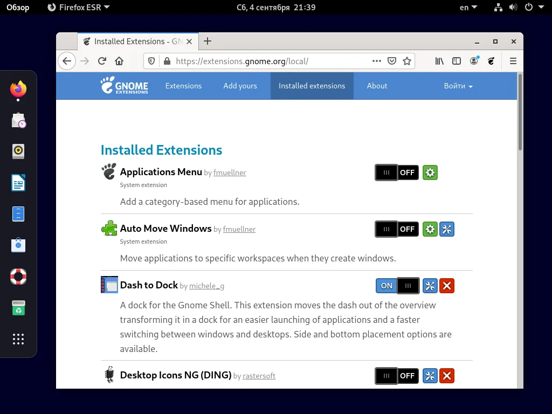Viewport: 552px width, 414px height.
Task: Open Auto Move Windows settings gear
Action: [x=430, y=229]
